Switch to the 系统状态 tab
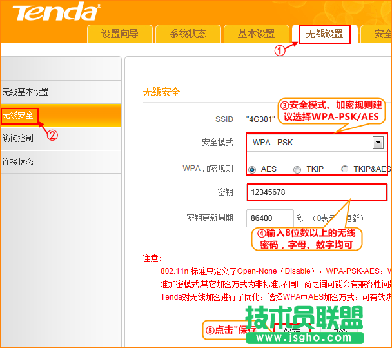Image resolution: width=392 pixels, height=348 pixels. tap(188, 34)
